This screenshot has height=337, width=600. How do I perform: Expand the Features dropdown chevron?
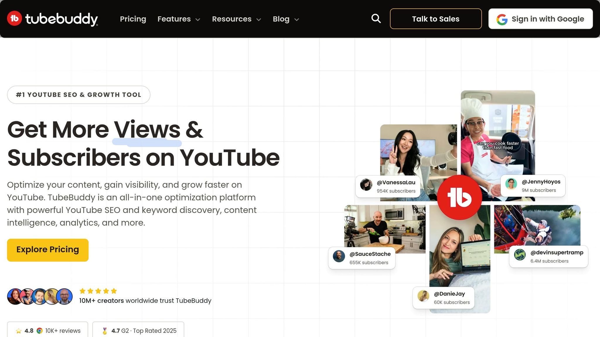click(198, 20)
